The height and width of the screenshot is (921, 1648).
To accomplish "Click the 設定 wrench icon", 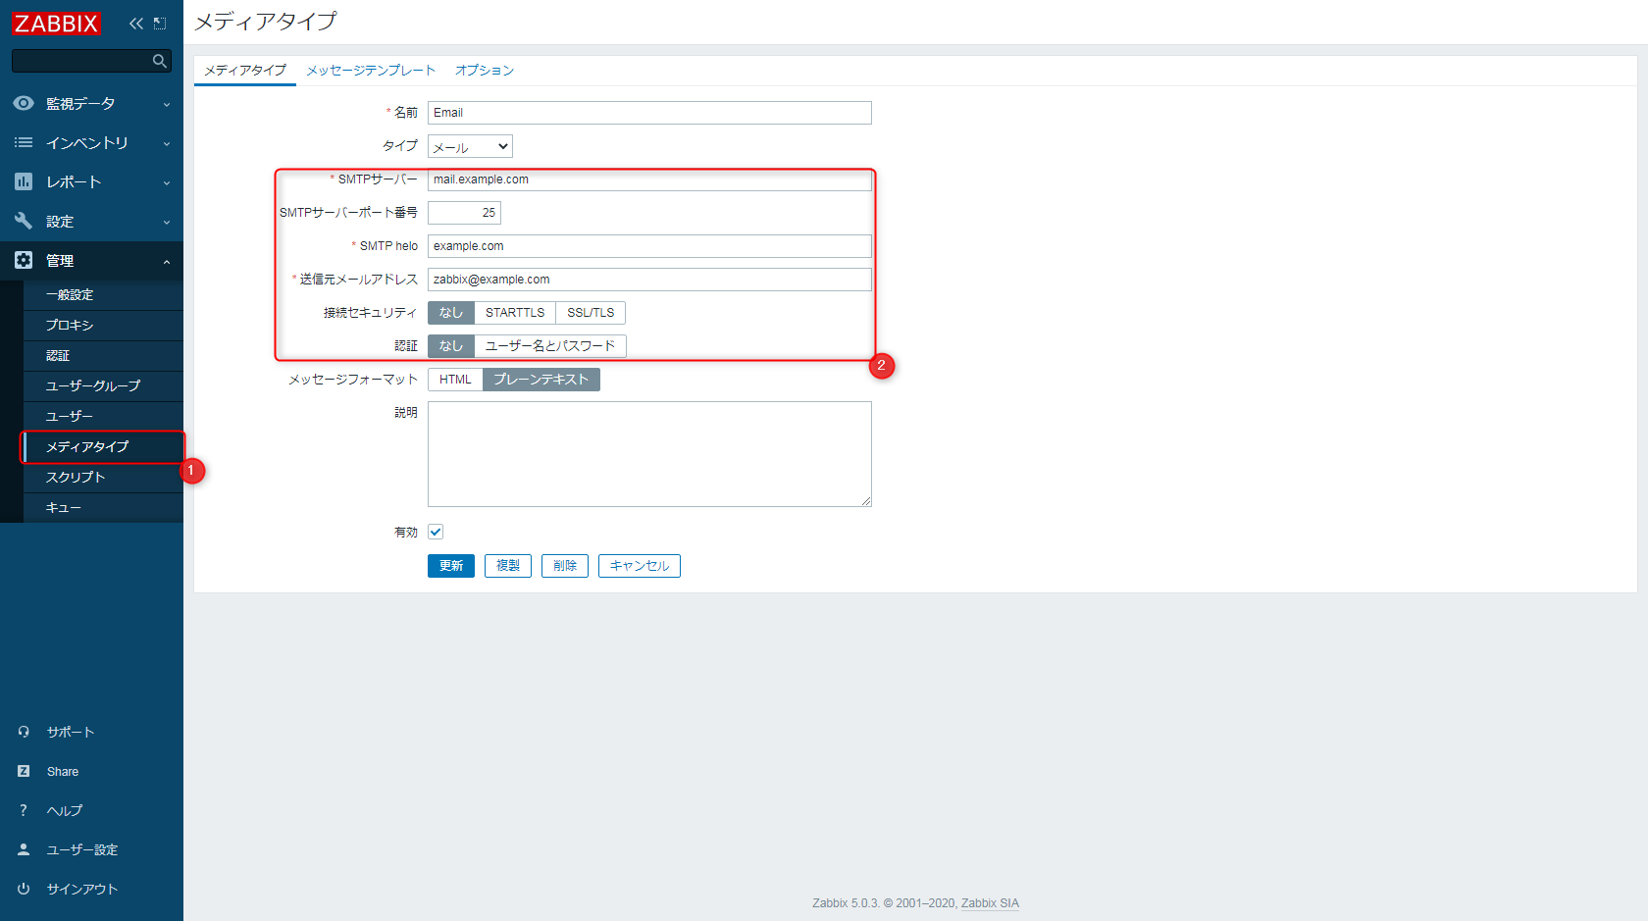I will [24, 221].
